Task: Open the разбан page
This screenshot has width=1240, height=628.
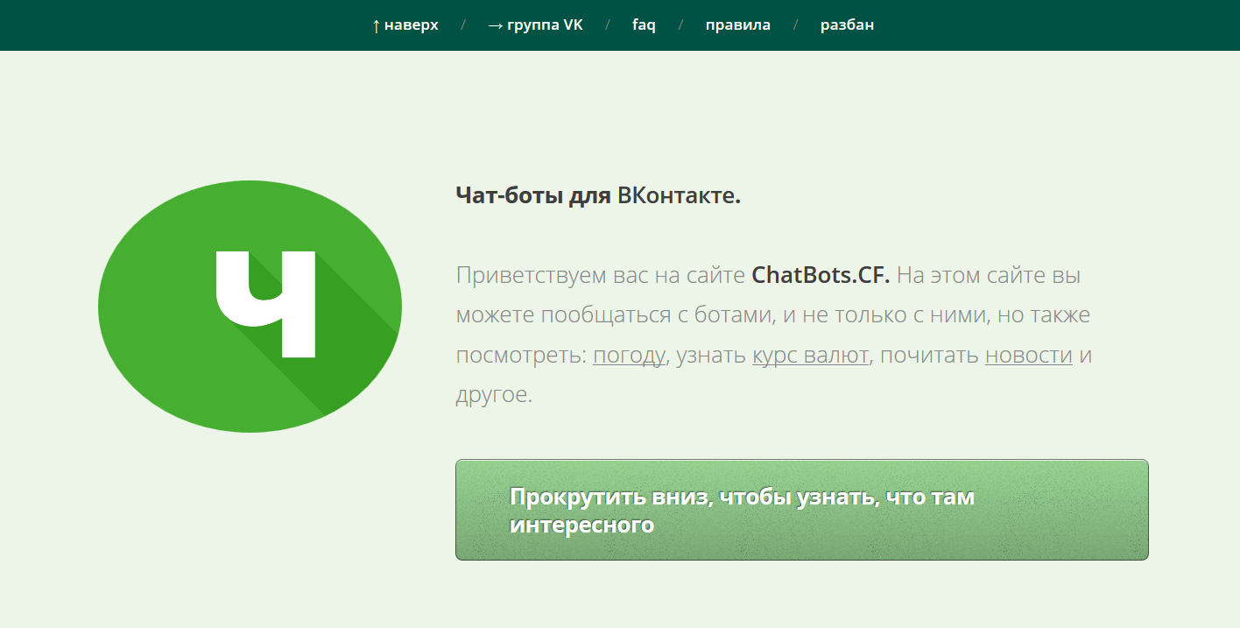Action: [847, 25]
